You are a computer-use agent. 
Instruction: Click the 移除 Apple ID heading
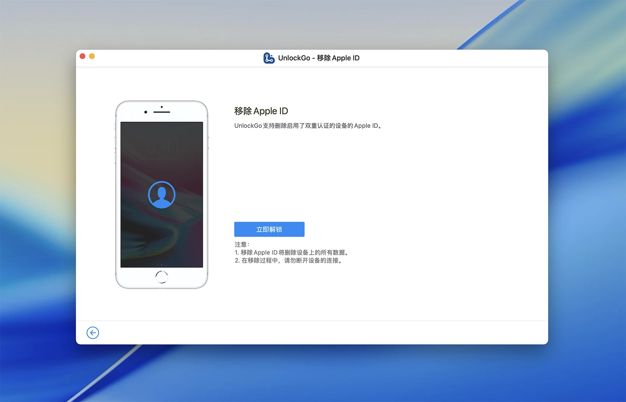tap(261, 111)
